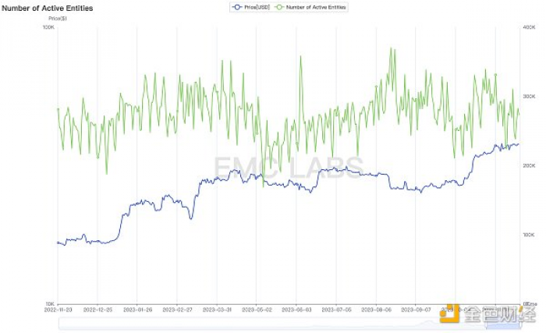The image size is (546, 333).
Task: Click the 100K label on right axis
Action: (529, 235)
